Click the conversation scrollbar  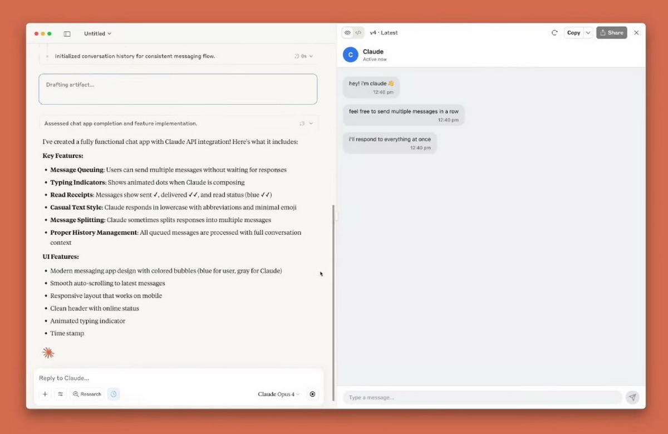click(333, 303)
